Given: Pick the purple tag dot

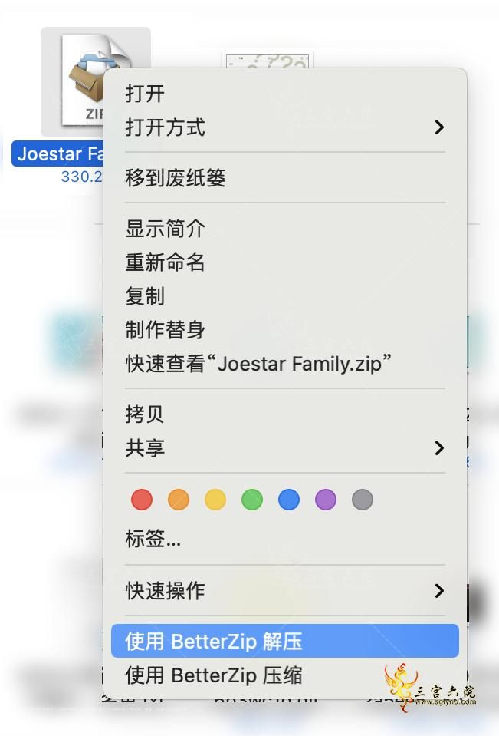Looking at the screenshot, I should click(326, 500).
